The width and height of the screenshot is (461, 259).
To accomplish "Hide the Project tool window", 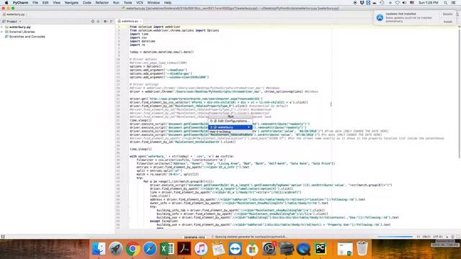I will [x=112, y=22].
